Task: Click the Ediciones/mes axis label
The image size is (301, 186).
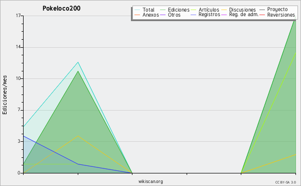Action: click(x=5, y=95)
